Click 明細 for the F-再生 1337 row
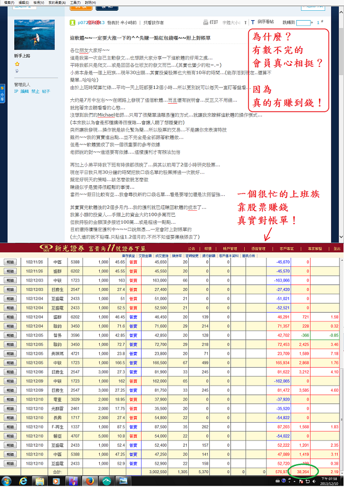This screenshot has width=344, height=487. coord(10,427)
